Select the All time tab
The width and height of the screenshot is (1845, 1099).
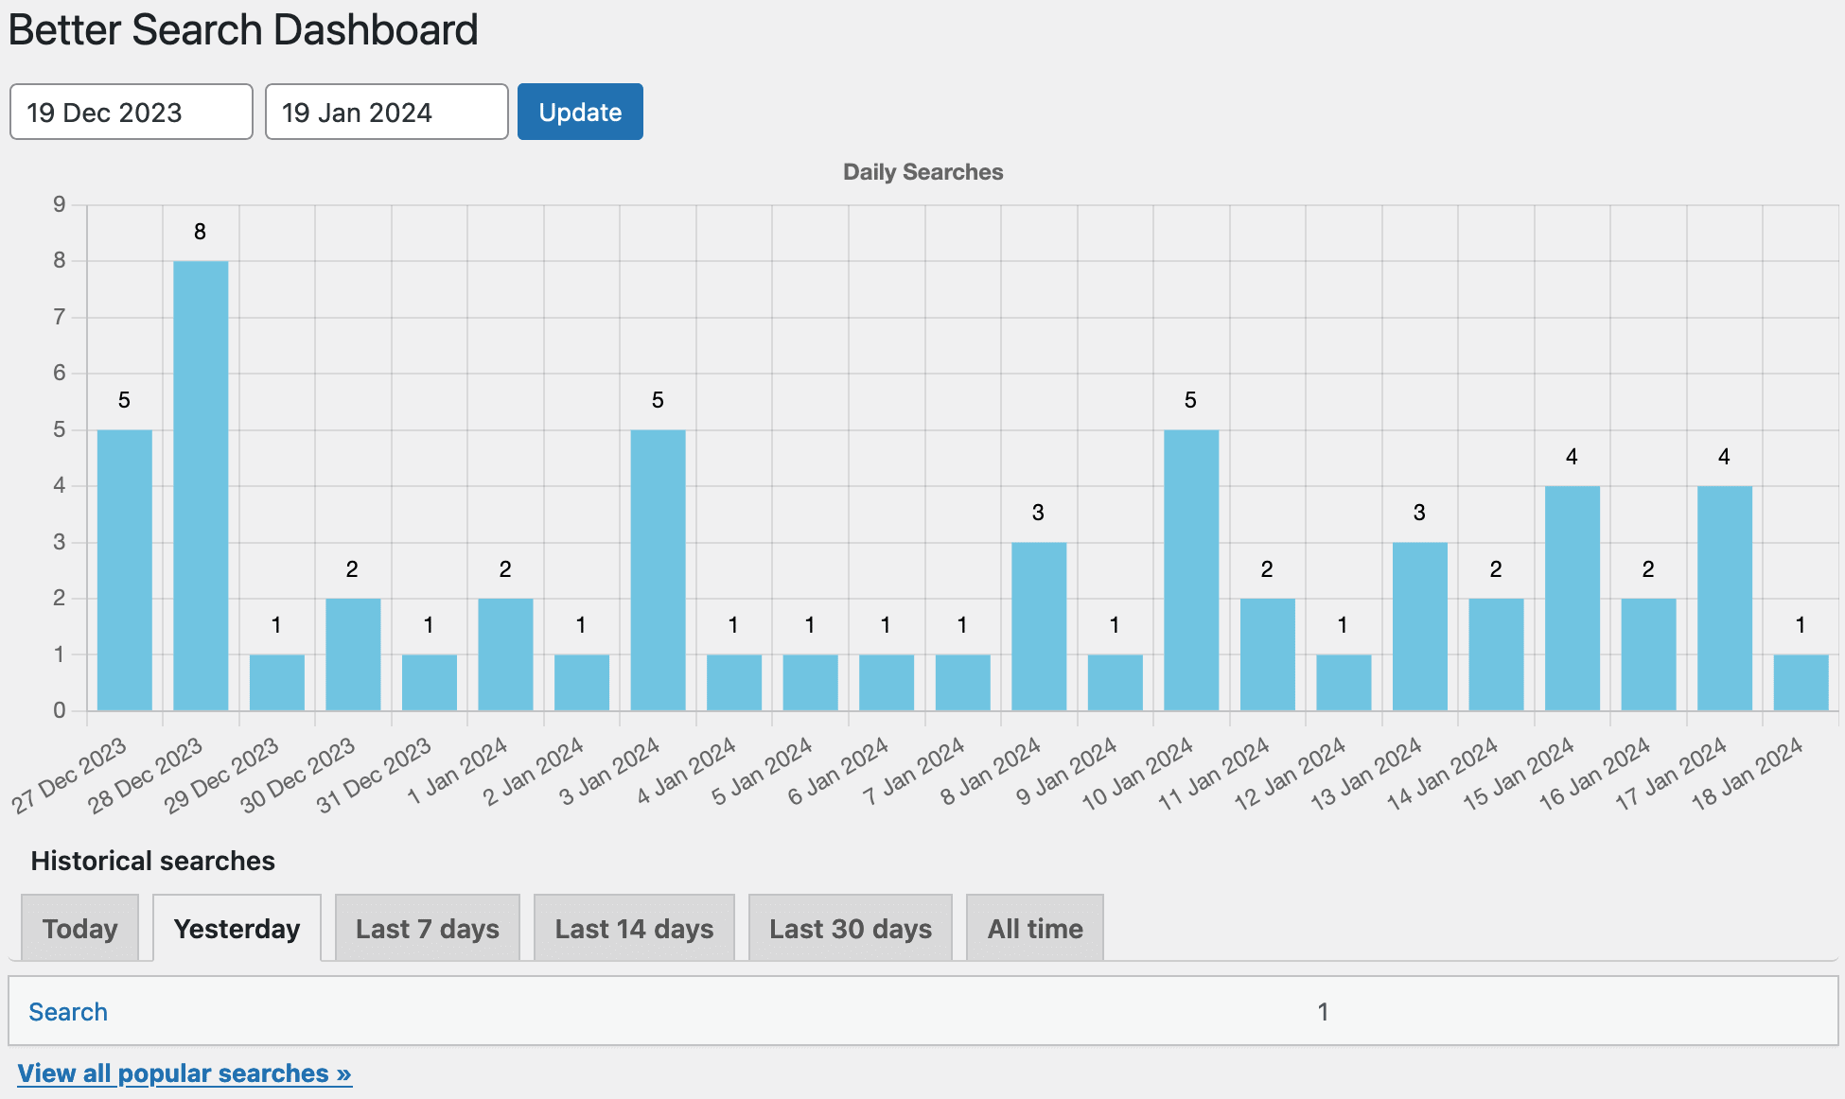[x=1035, y=929]
